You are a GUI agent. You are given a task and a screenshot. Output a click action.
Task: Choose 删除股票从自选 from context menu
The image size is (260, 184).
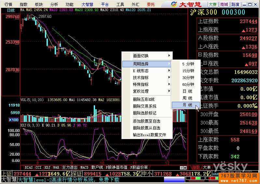click(147, 128)
